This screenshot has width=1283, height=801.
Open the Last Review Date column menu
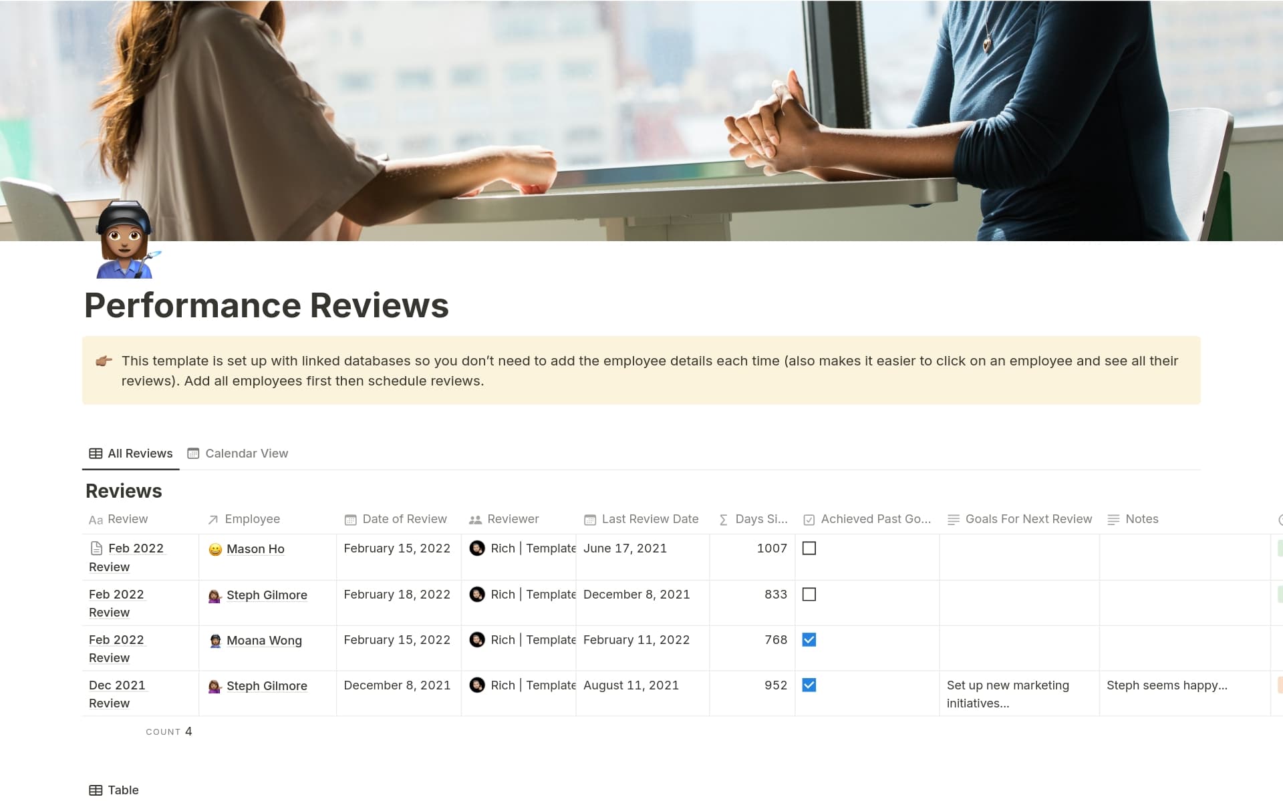[649, 519]
